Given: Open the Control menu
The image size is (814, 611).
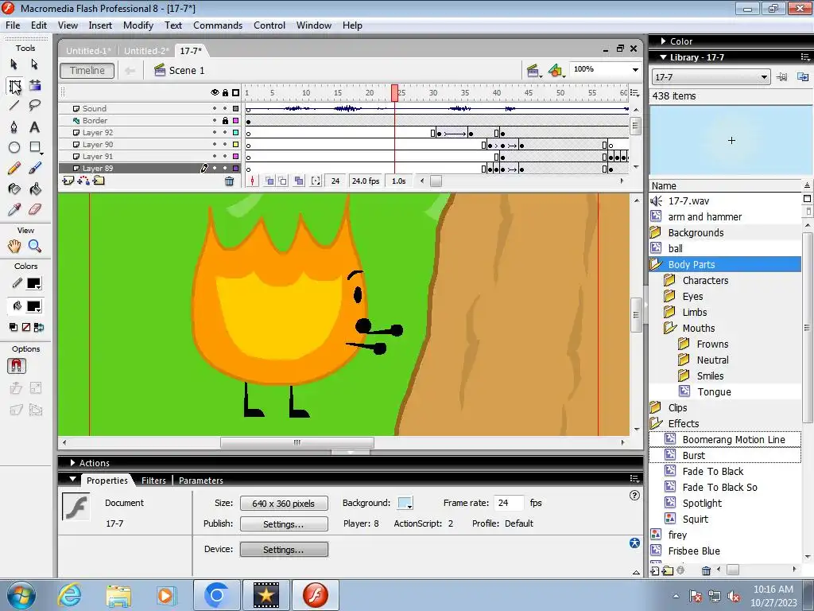Looking at the screenshot, I should [269, 25].
